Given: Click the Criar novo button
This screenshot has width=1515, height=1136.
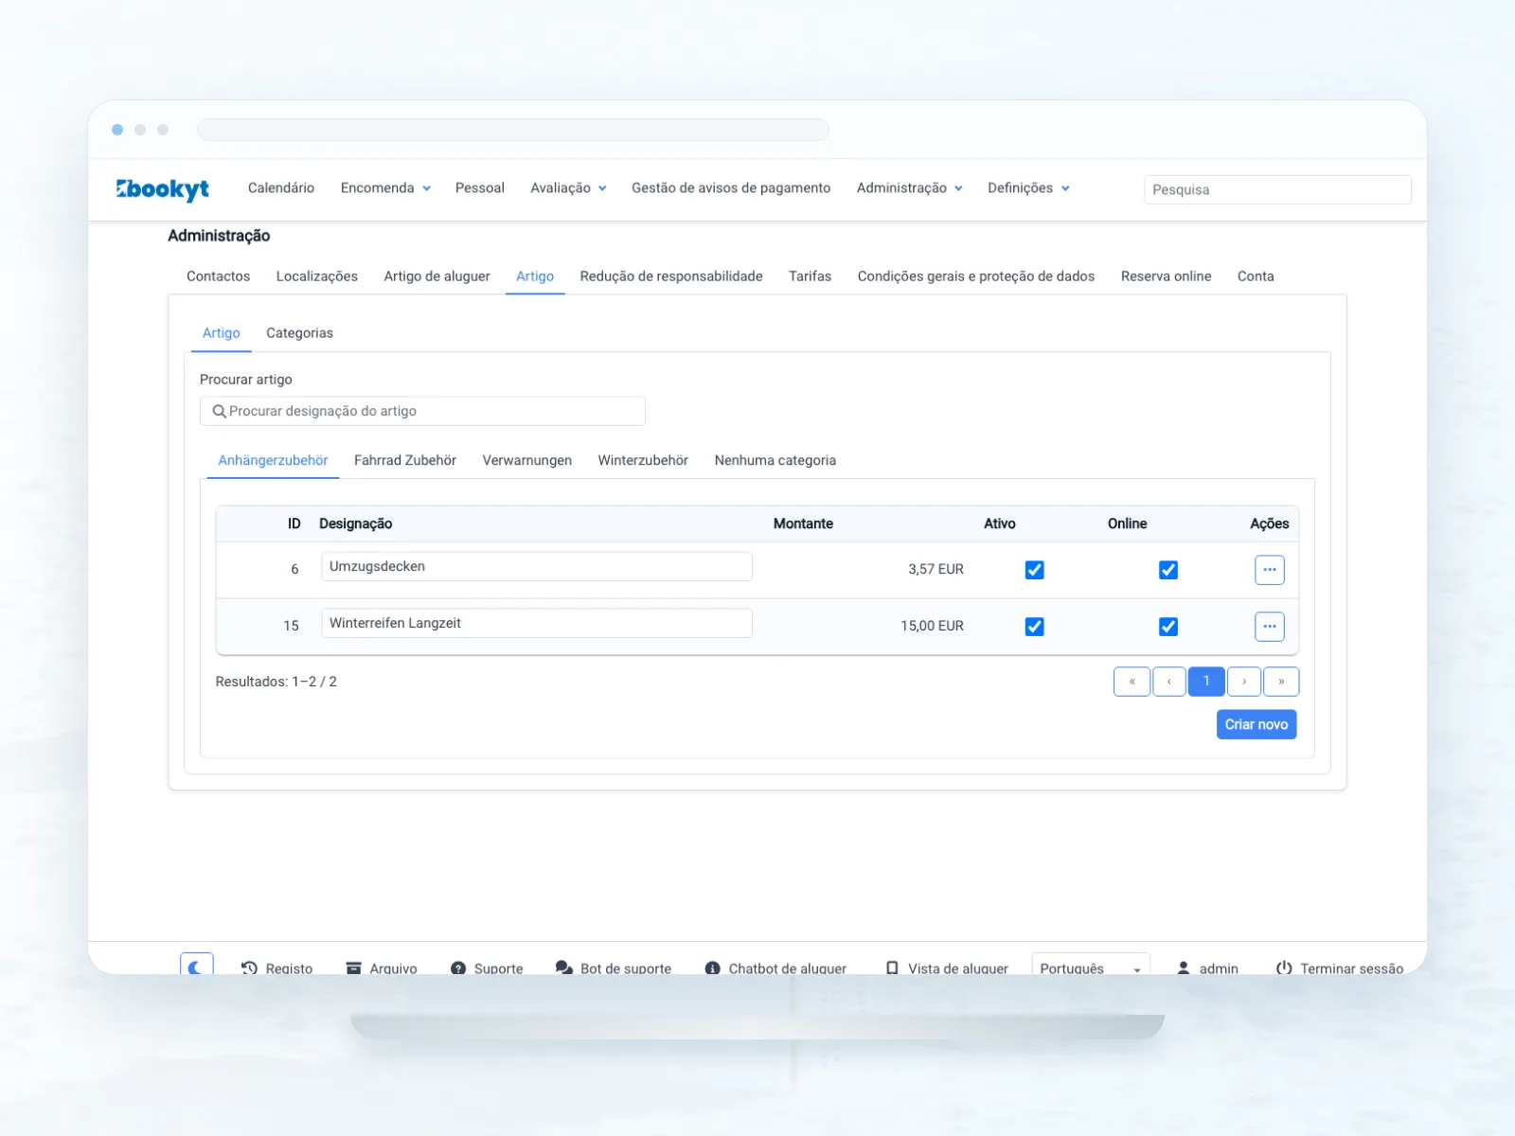Looking at the screenshot, I should pyautogui.click(x=1257, y=724).
